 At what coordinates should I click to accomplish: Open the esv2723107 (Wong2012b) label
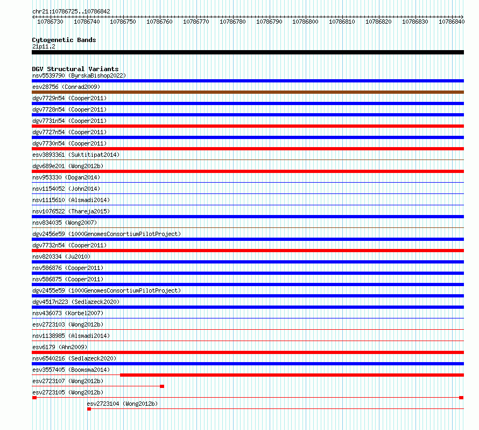(68, 381)
